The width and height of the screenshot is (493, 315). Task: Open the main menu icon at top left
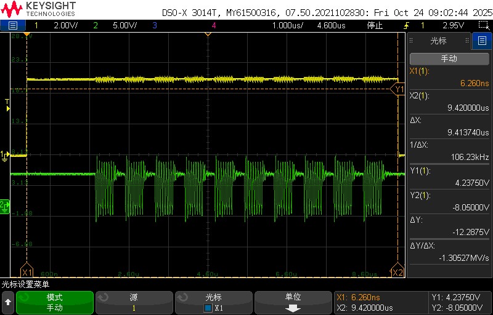point(13,26)
